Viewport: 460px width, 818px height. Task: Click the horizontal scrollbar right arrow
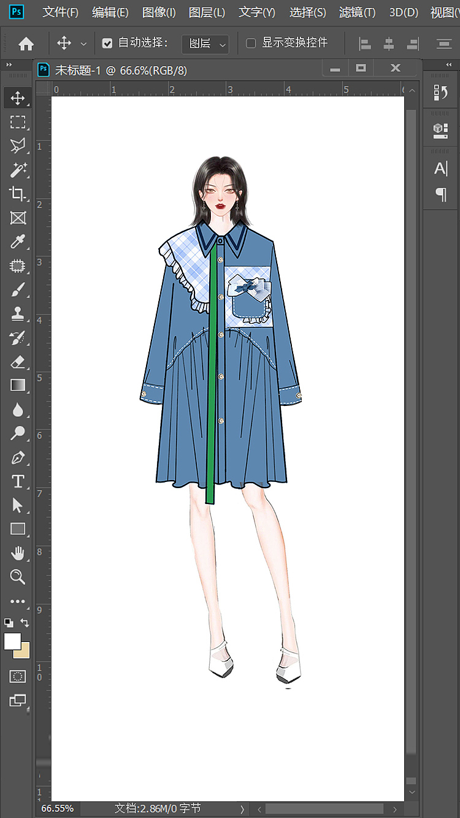(396, 809)
